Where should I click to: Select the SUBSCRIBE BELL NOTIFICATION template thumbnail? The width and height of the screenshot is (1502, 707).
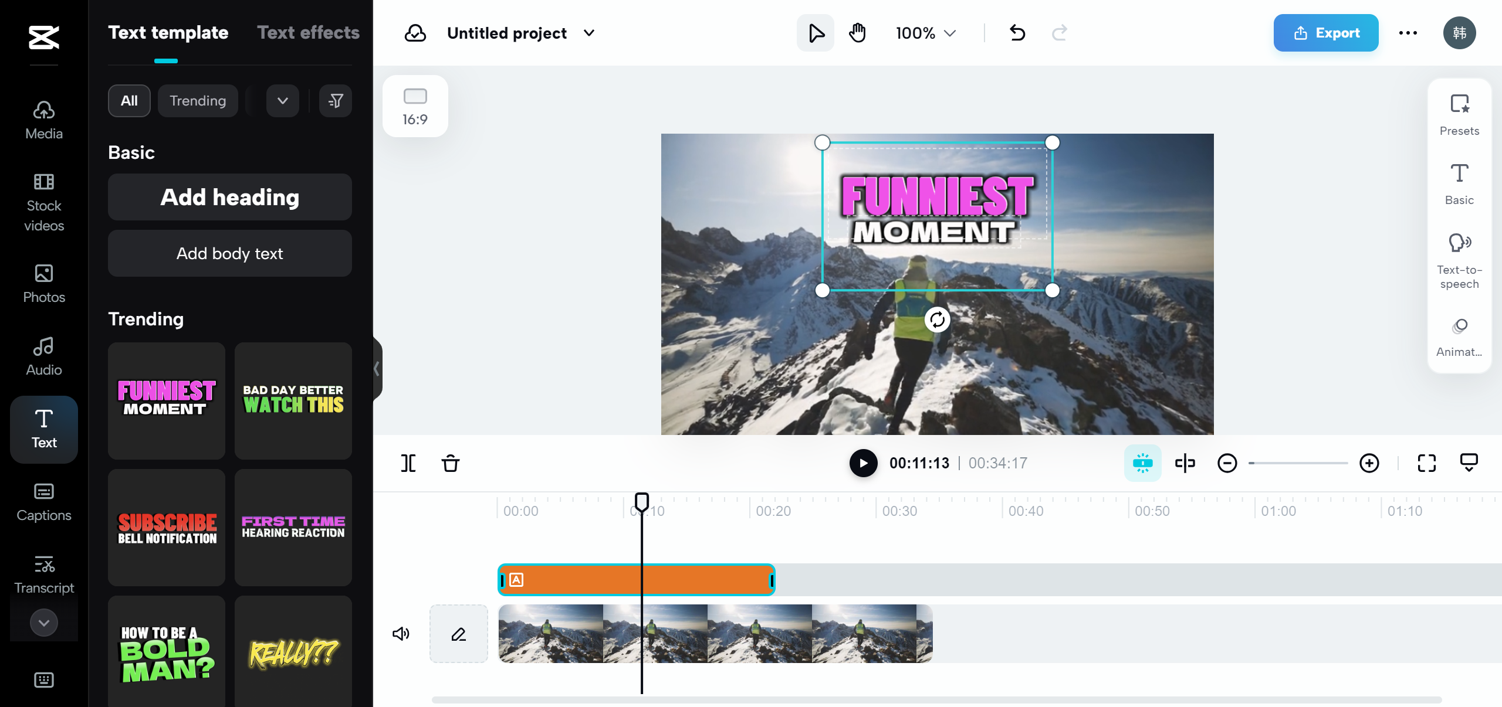[x=167, y=527]
